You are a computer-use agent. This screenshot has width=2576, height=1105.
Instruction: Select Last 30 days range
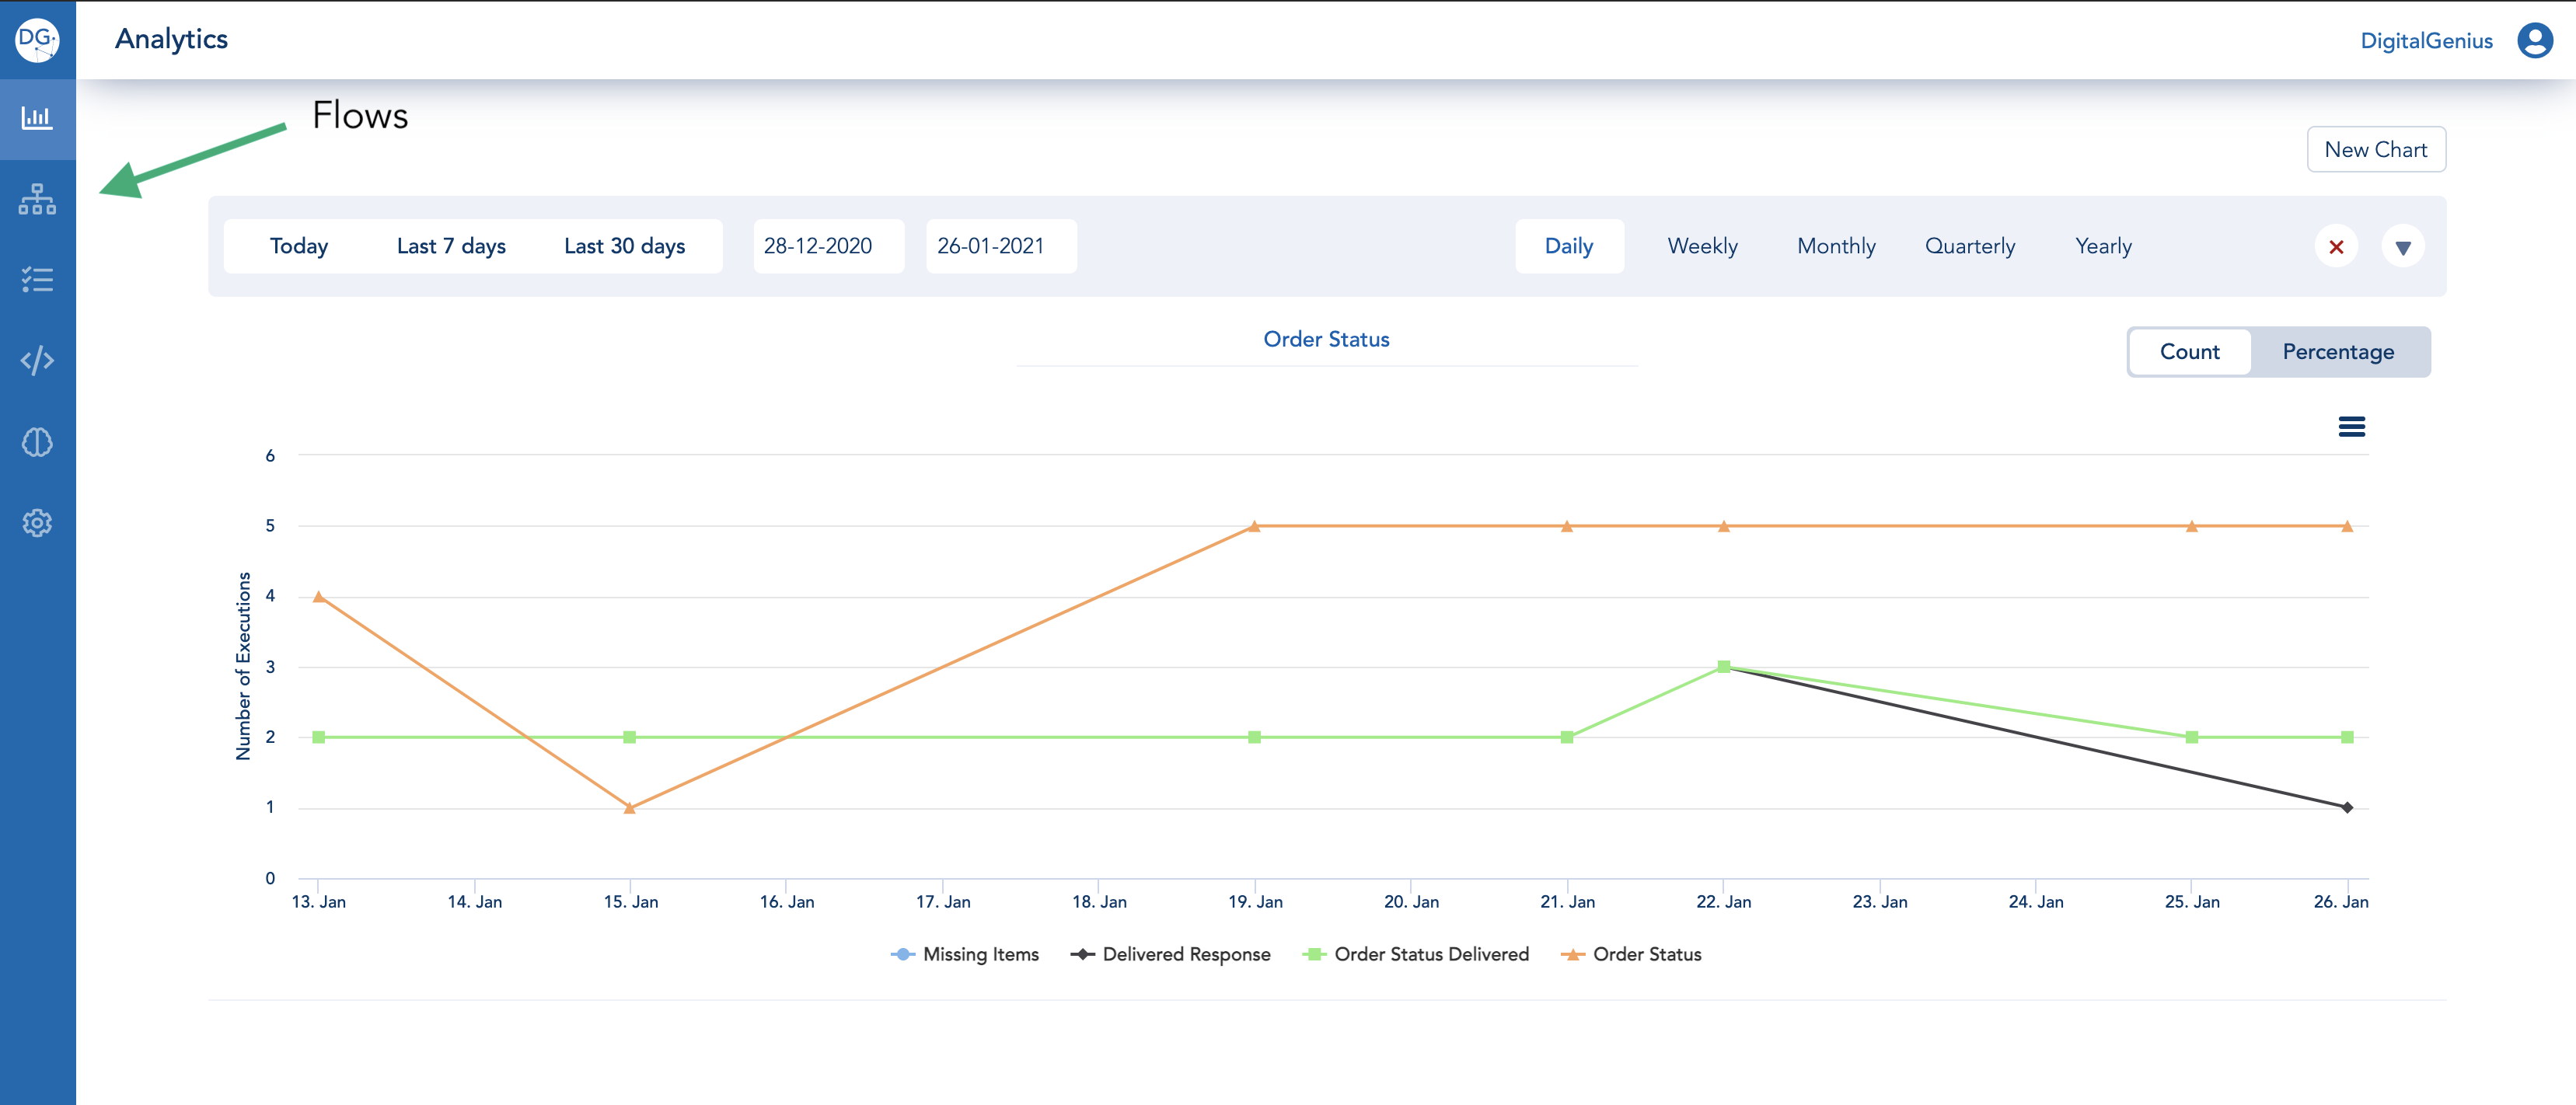coord(624,246)
